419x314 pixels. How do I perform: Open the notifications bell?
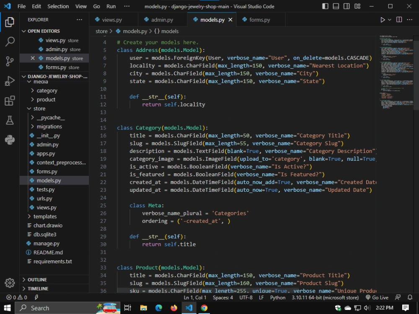coord(410,297)
